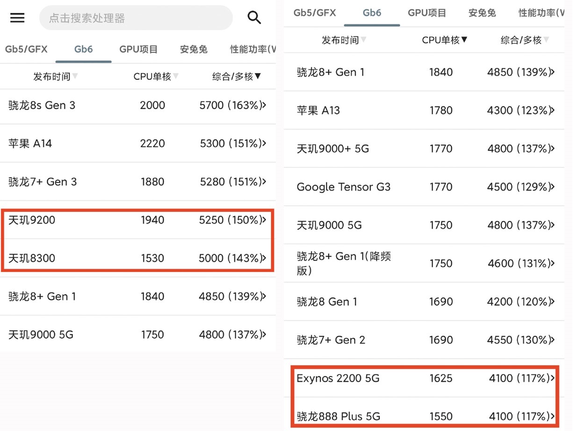
Task: Click multi-core score 5700 (163%)
Action: pos(230,105)
